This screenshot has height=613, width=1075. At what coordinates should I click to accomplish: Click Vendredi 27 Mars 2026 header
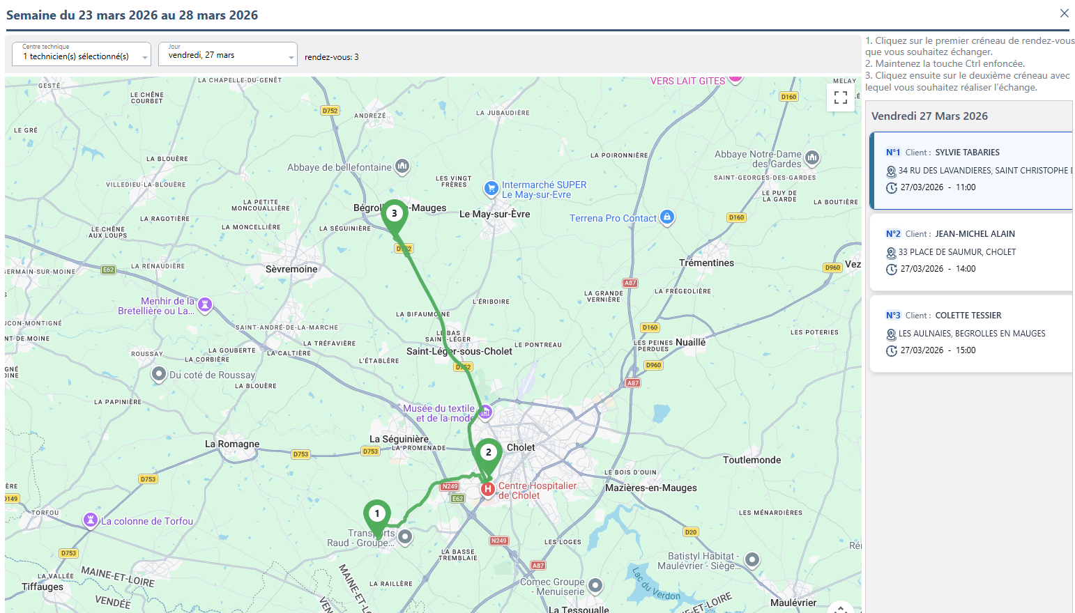tap(929, 116)
